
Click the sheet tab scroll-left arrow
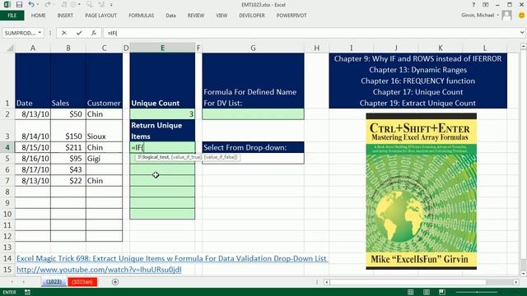click(12, 282)
